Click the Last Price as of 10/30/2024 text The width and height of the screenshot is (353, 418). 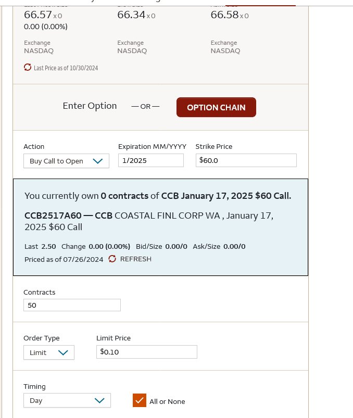66,68
